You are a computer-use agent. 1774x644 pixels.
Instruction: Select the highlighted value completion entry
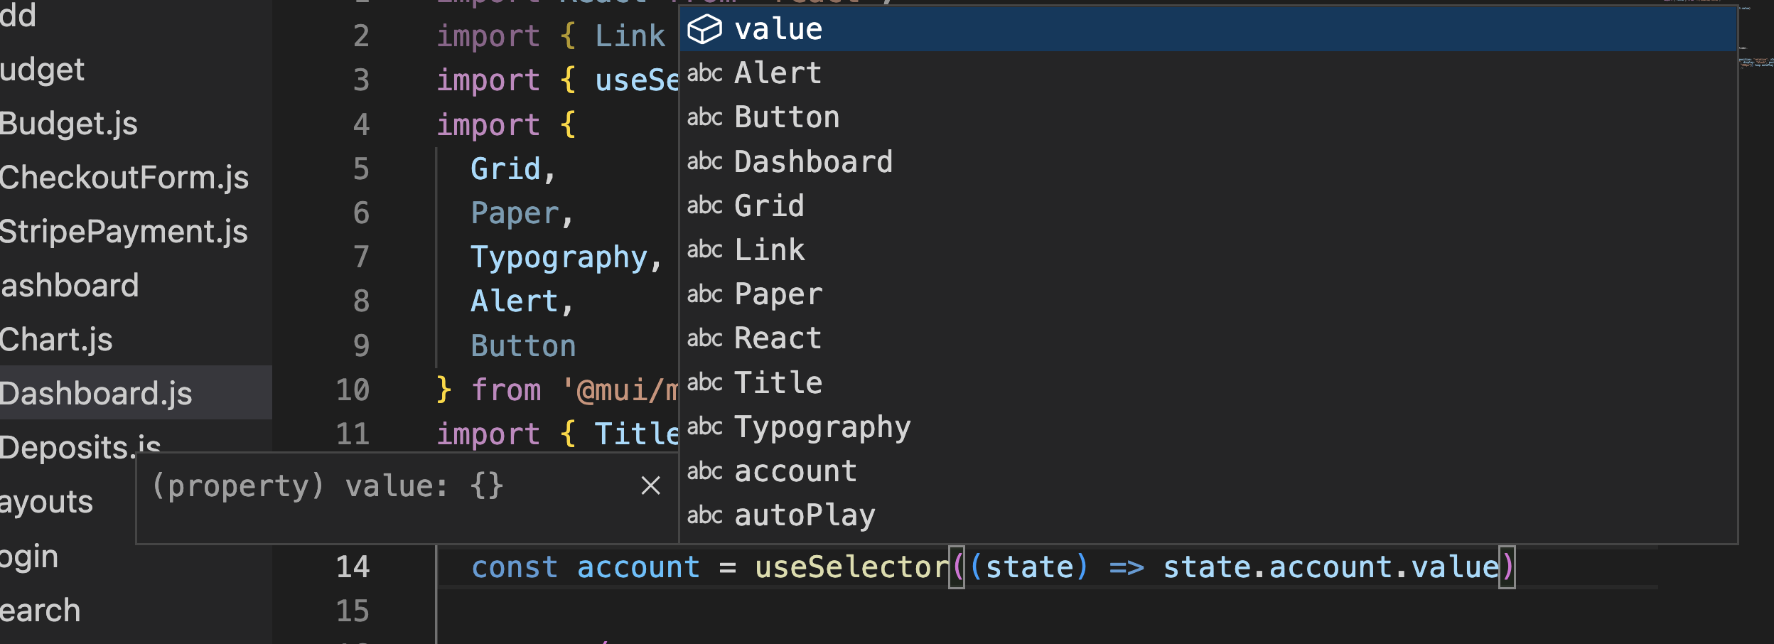click(x=778, y=30)
